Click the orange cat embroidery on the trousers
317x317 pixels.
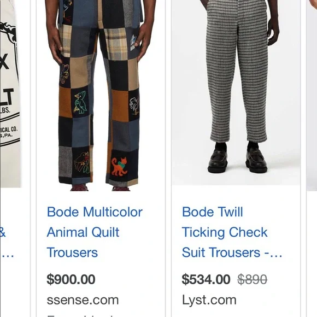119,166
